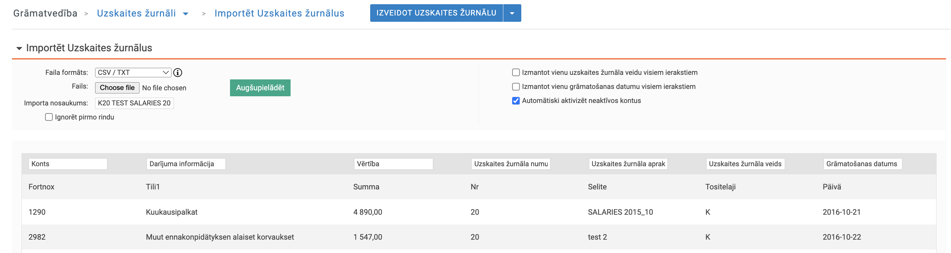Click the date 2016-10-22
The image size is (951, 253).
(842, 237)
